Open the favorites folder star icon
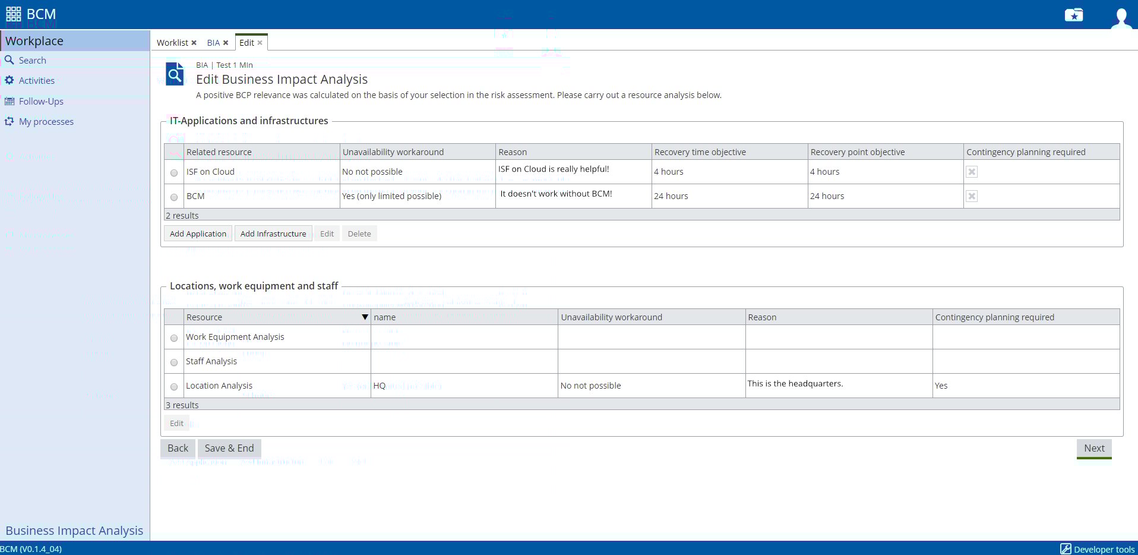The width and height of the screenshot is (1138, 555). pos(1074,15)
